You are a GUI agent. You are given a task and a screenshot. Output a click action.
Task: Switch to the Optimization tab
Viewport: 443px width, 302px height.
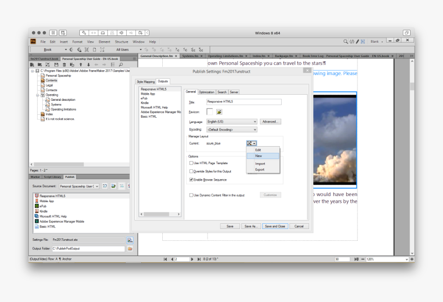click(207, 92)
